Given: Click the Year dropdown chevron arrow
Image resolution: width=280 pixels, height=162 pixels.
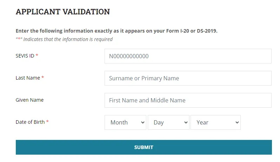Looking at the screenshot, I should [x=237, y=122].
